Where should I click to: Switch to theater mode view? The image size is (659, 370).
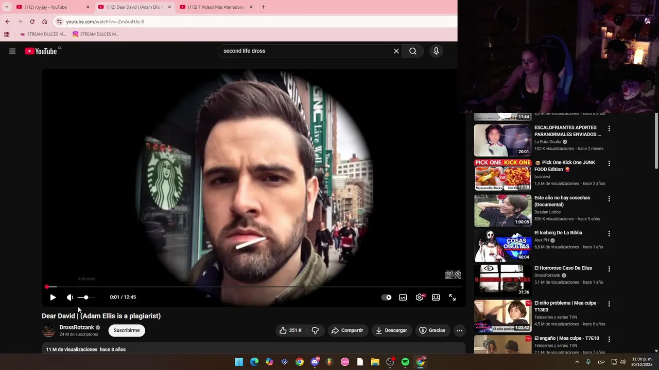[x=436, y=297]
